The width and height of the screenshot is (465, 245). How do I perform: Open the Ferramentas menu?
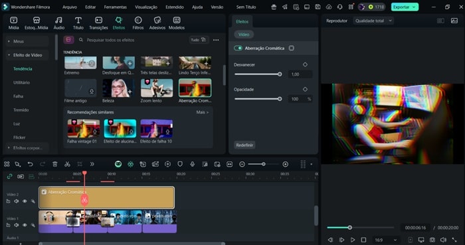click(116, 7)
